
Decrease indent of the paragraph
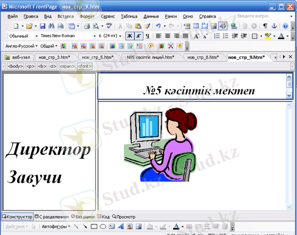[235, 36]
